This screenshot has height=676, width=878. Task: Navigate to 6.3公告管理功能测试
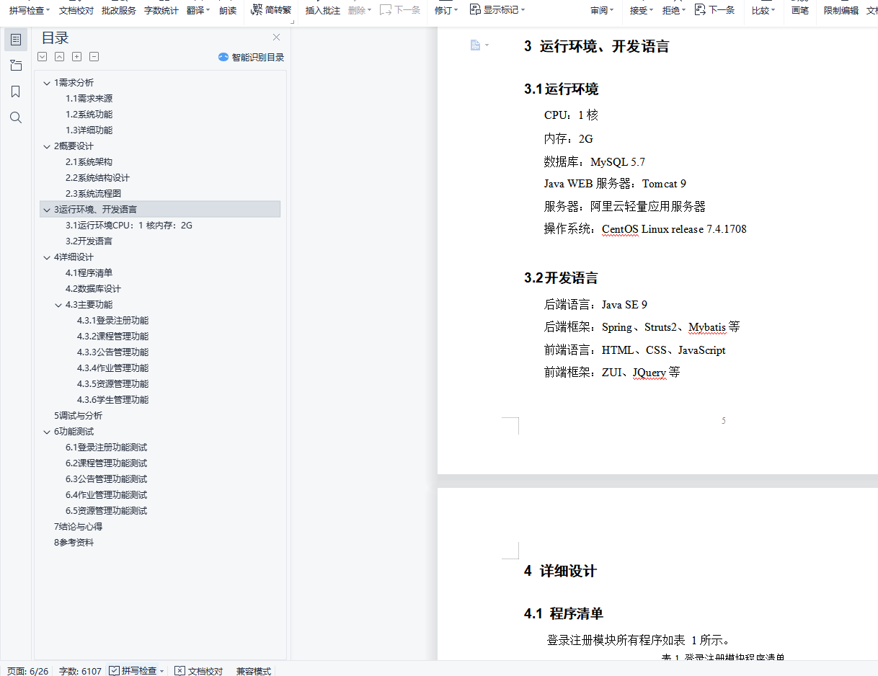pos(106,479)
